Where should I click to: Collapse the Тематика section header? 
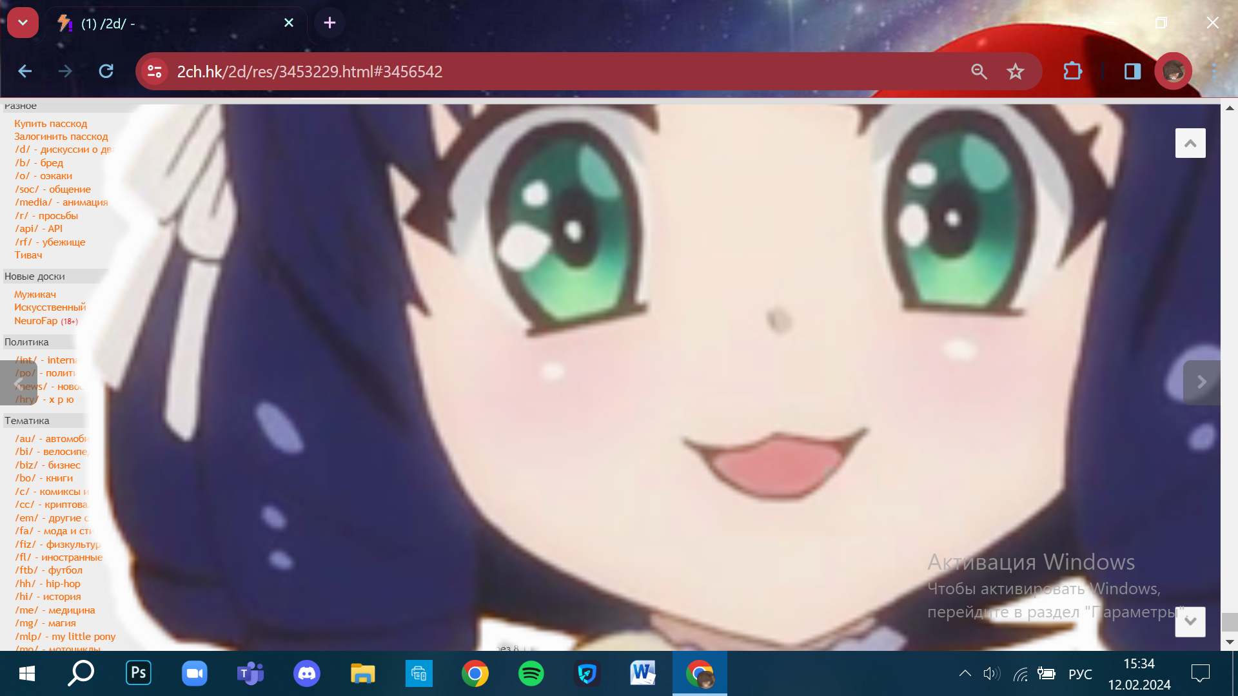(x=45, y=420)
